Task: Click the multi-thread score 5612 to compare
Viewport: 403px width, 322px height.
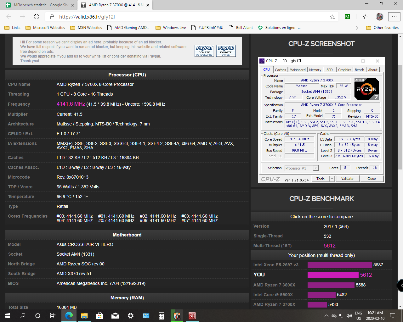Action: point(330,246)
